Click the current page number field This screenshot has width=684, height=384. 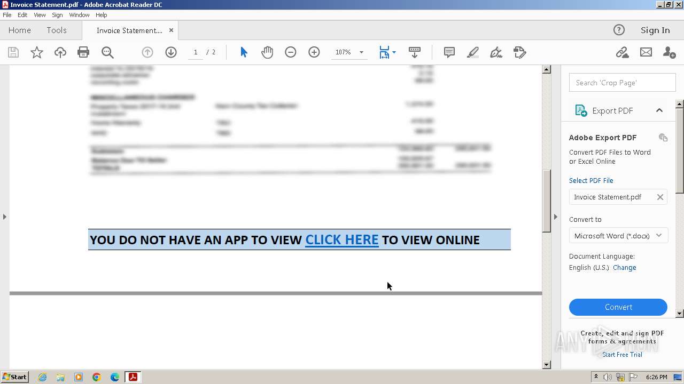click(196, 52)
